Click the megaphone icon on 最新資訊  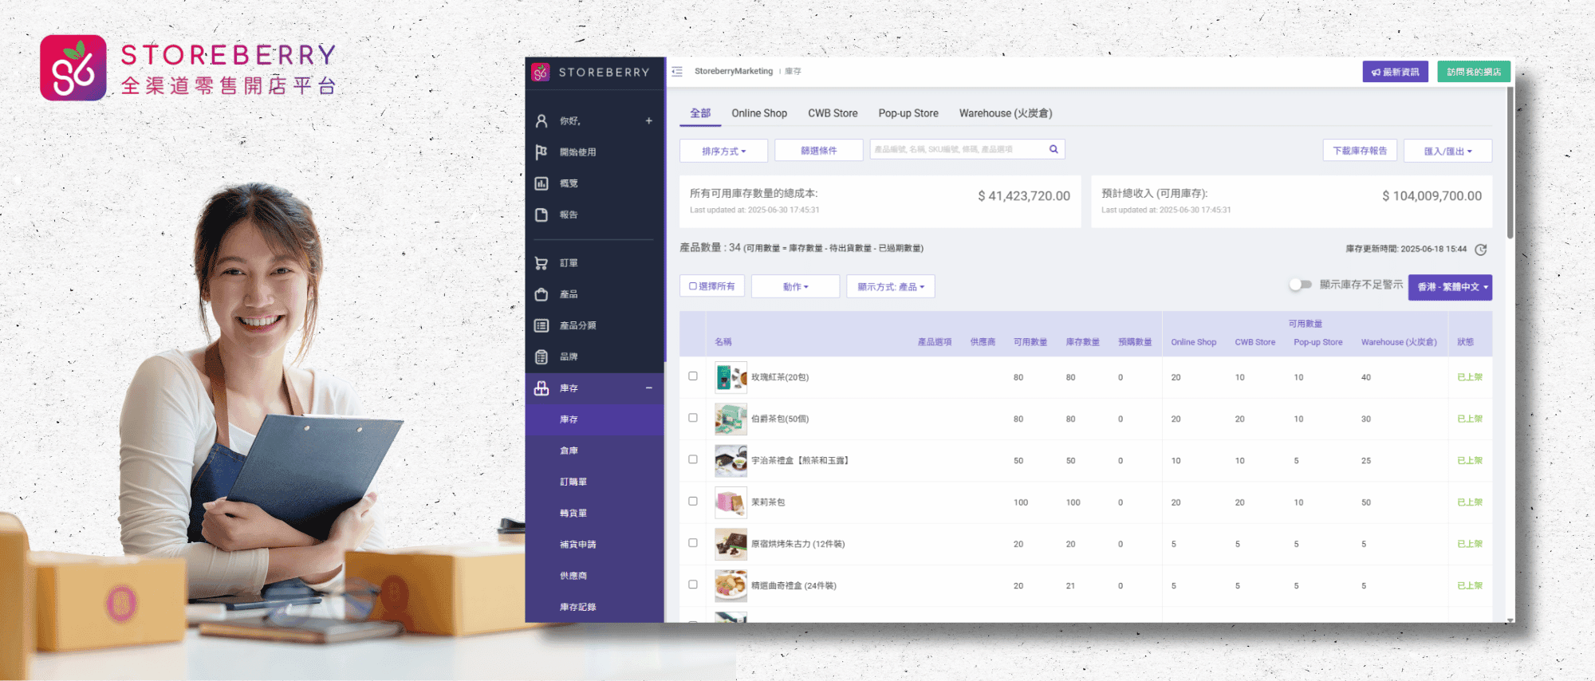(x=1376, y=73)
